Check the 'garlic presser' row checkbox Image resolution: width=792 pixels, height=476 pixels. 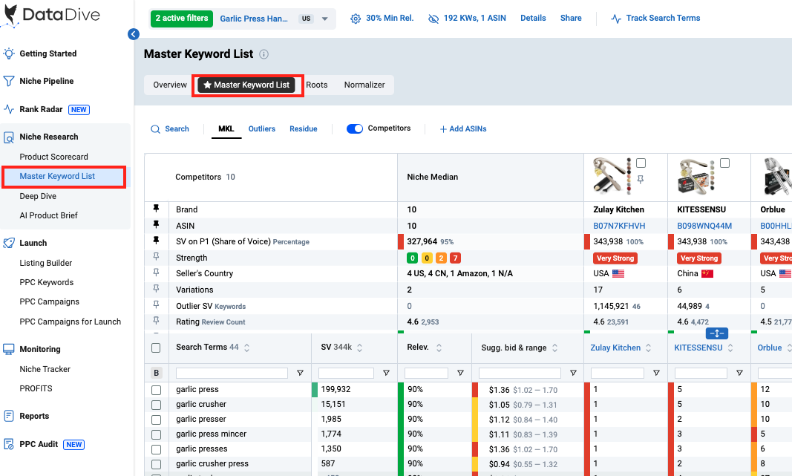(156, 420)
